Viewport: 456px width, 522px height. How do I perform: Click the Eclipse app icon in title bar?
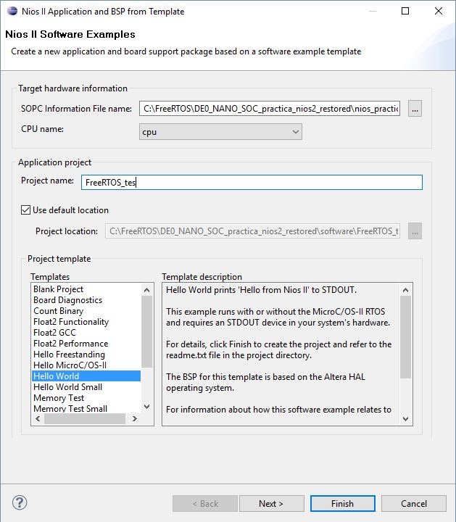click(x=12, y=11)
